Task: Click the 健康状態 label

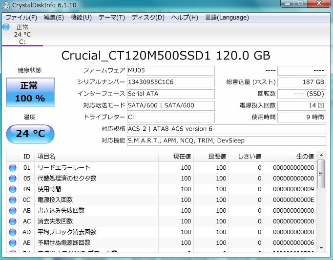Action: point(30,70)
